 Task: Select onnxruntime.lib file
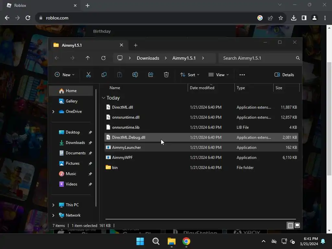pos(201,127)
